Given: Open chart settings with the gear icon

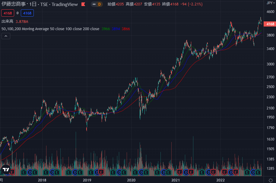Looking at the screenshot, I should 271,180.
